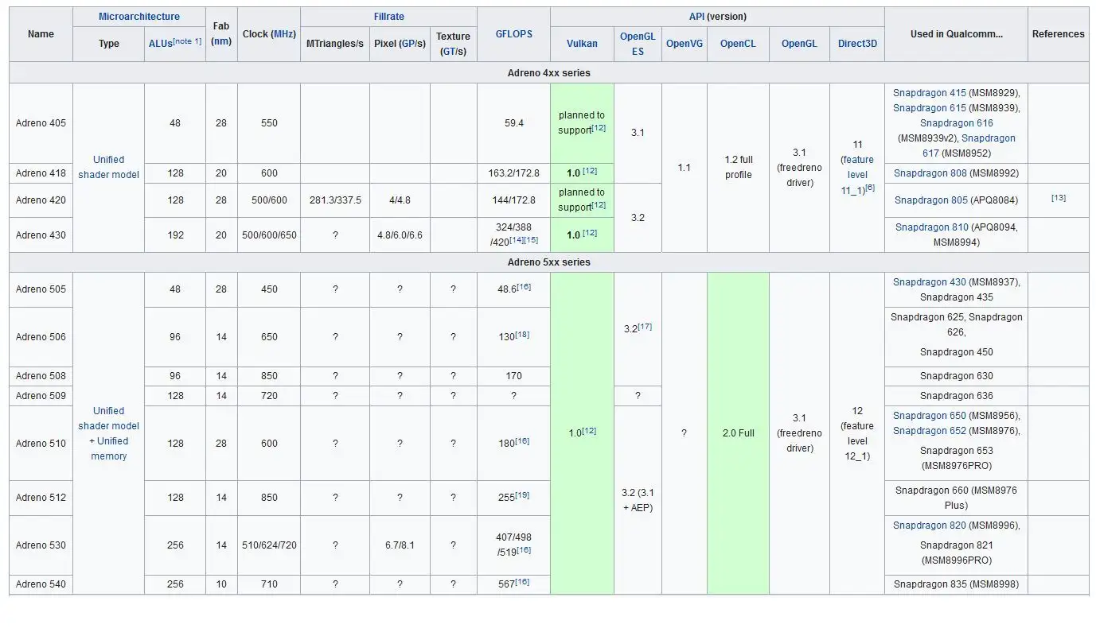Open reference [13] in References column
The height and width of the screenshot is (636, 1096).
point(1059,198)
